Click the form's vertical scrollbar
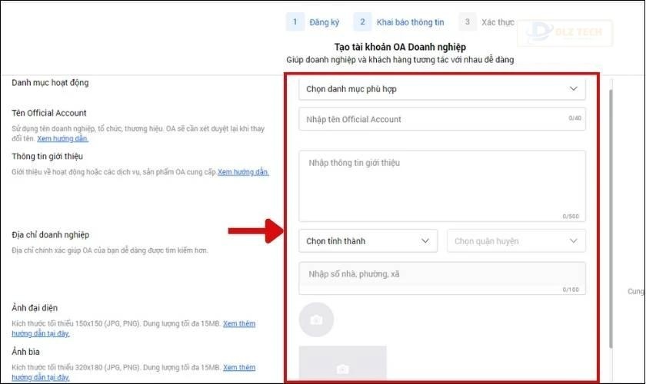This screenshot has width=646, height=384. click(611, 215)
